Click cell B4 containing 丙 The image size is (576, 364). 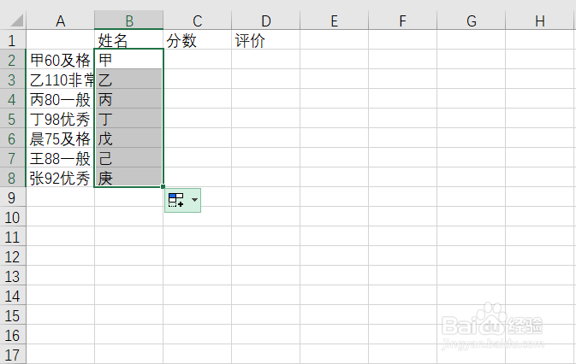tap(129, 99)
